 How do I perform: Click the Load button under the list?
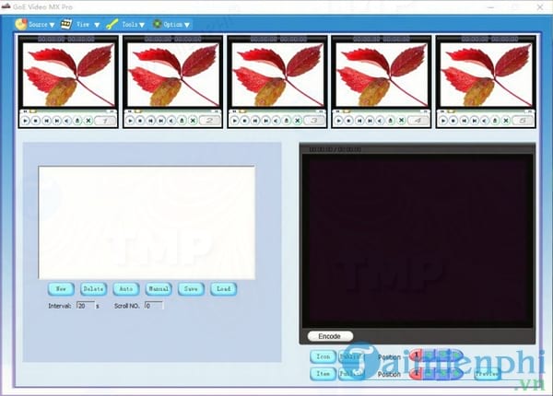tap(224, 289)
